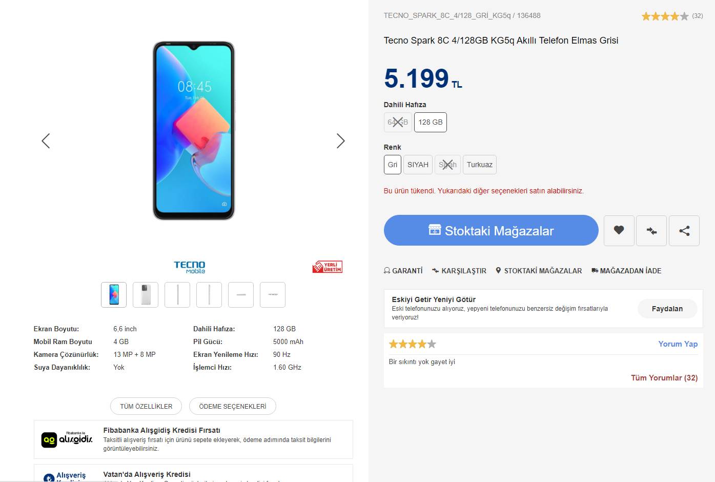Click the Yerli Üretim badge
This screenshot has width=715, height=482.
328,267
